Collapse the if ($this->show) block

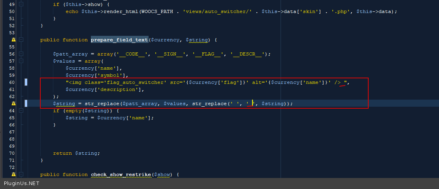(21, 4)
